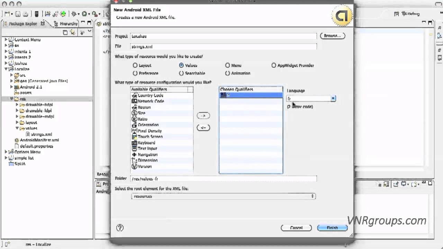Click the Run toolbar icon
The image size is (443, 249).
coord(84,14)
